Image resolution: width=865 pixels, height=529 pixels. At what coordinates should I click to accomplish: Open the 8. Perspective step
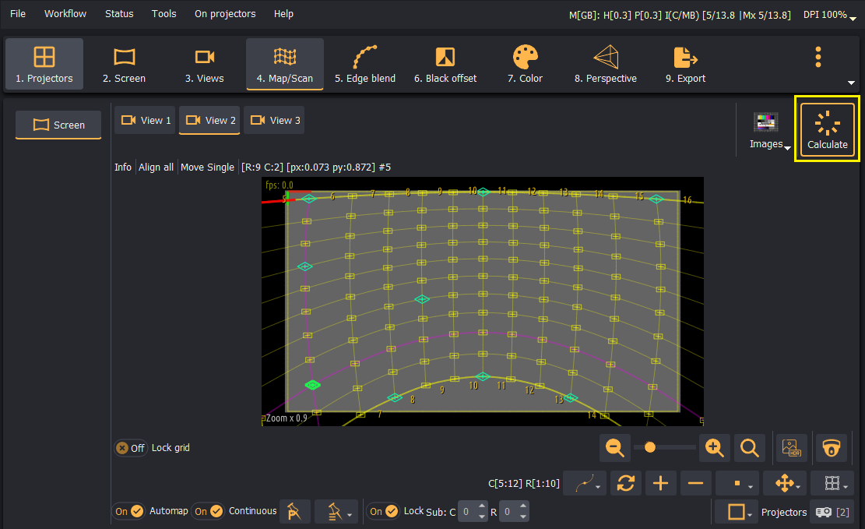coord(606,64)
